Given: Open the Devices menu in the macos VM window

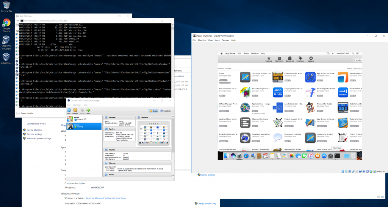Looking at the screenshot, I should tap(225, 40).
